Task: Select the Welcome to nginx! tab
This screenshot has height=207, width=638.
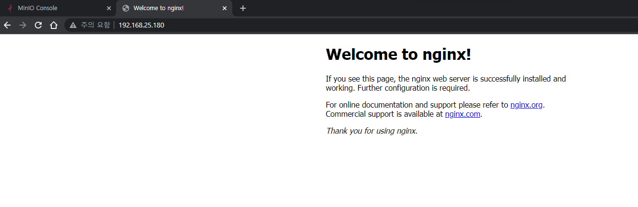Action: click(x=174, y=8)
